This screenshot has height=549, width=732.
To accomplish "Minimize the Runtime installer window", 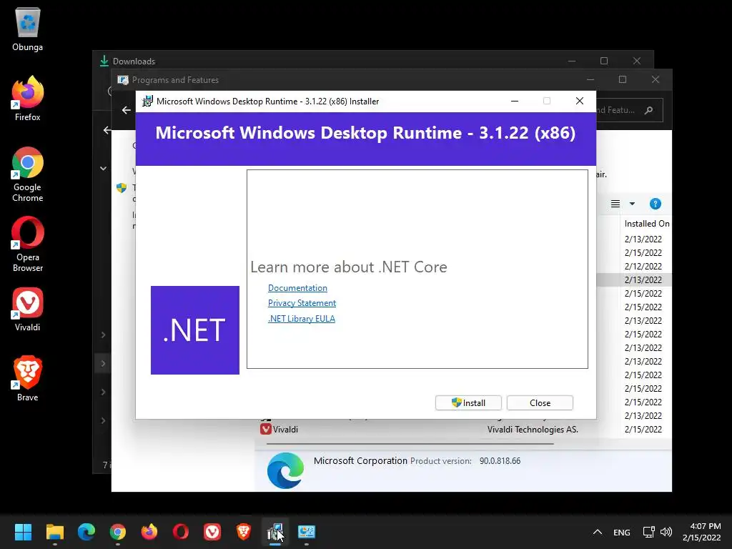I will [x=515, y=101].
